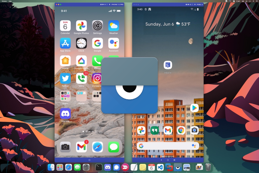Open Discord on the iPhone home screen
Viewport: 259px width, 173px height.
[x=65, y=114]
